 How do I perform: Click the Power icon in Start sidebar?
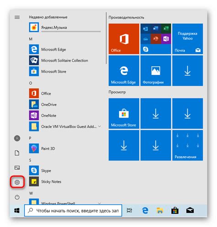click(x=17, y=197)
